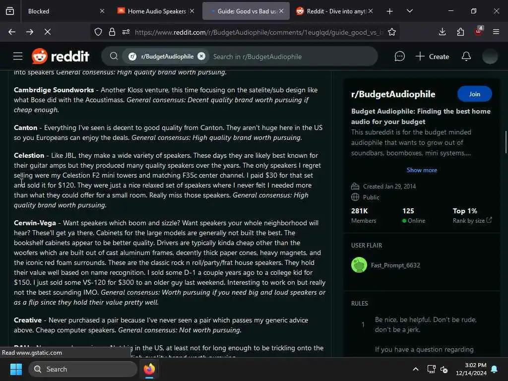
Task: Click the Windows taskbar Search box
Action: 83,369
